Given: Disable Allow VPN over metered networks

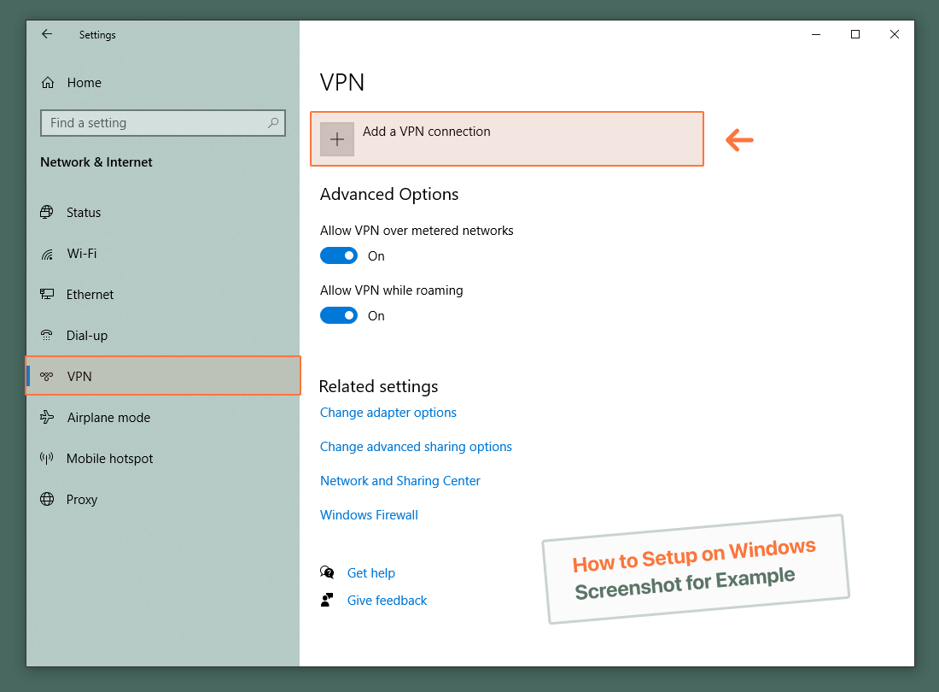Looking at the screenshot, I should [339, 255].
